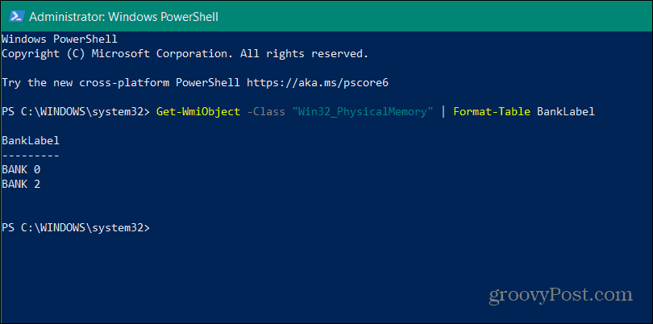The width and height of the screenshot is (653, 324).
Task: Click the pipe character in the command
Action: tap(443, 112)
